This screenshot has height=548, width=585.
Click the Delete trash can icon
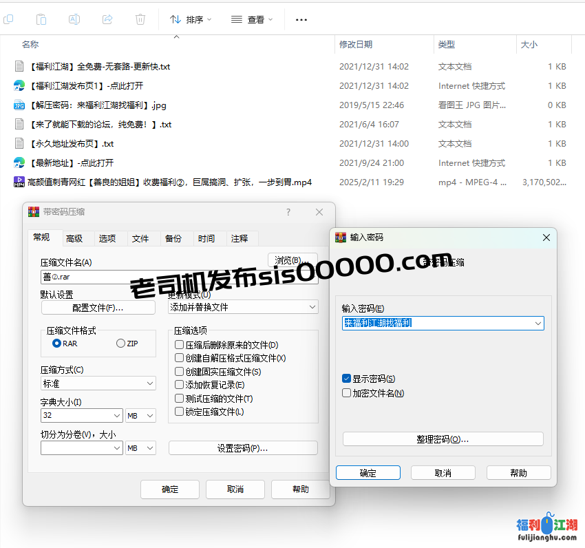pyautogui.click(x=140, y=19)
